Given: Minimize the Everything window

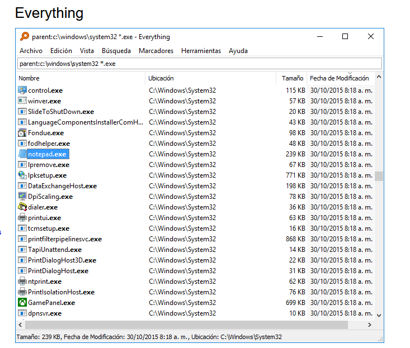Looking at the screenshot, I should [320, 36].
